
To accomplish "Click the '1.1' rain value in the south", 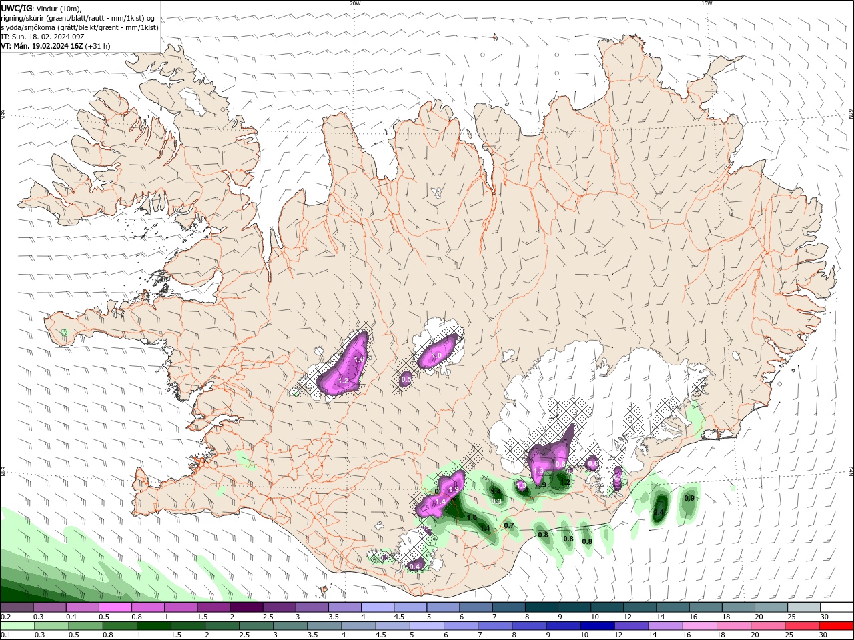I will click(x=486, y=528).
